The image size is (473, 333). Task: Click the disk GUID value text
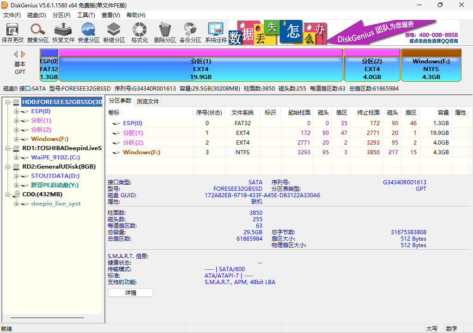point(262,195)
